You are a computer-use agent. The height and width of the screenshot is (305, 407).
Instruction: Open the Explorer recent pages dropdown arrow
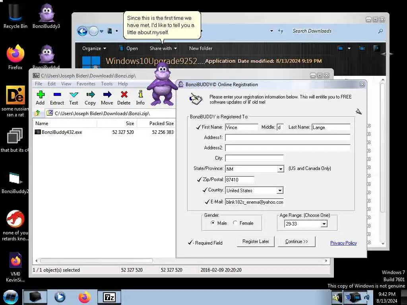coord(101,31)
